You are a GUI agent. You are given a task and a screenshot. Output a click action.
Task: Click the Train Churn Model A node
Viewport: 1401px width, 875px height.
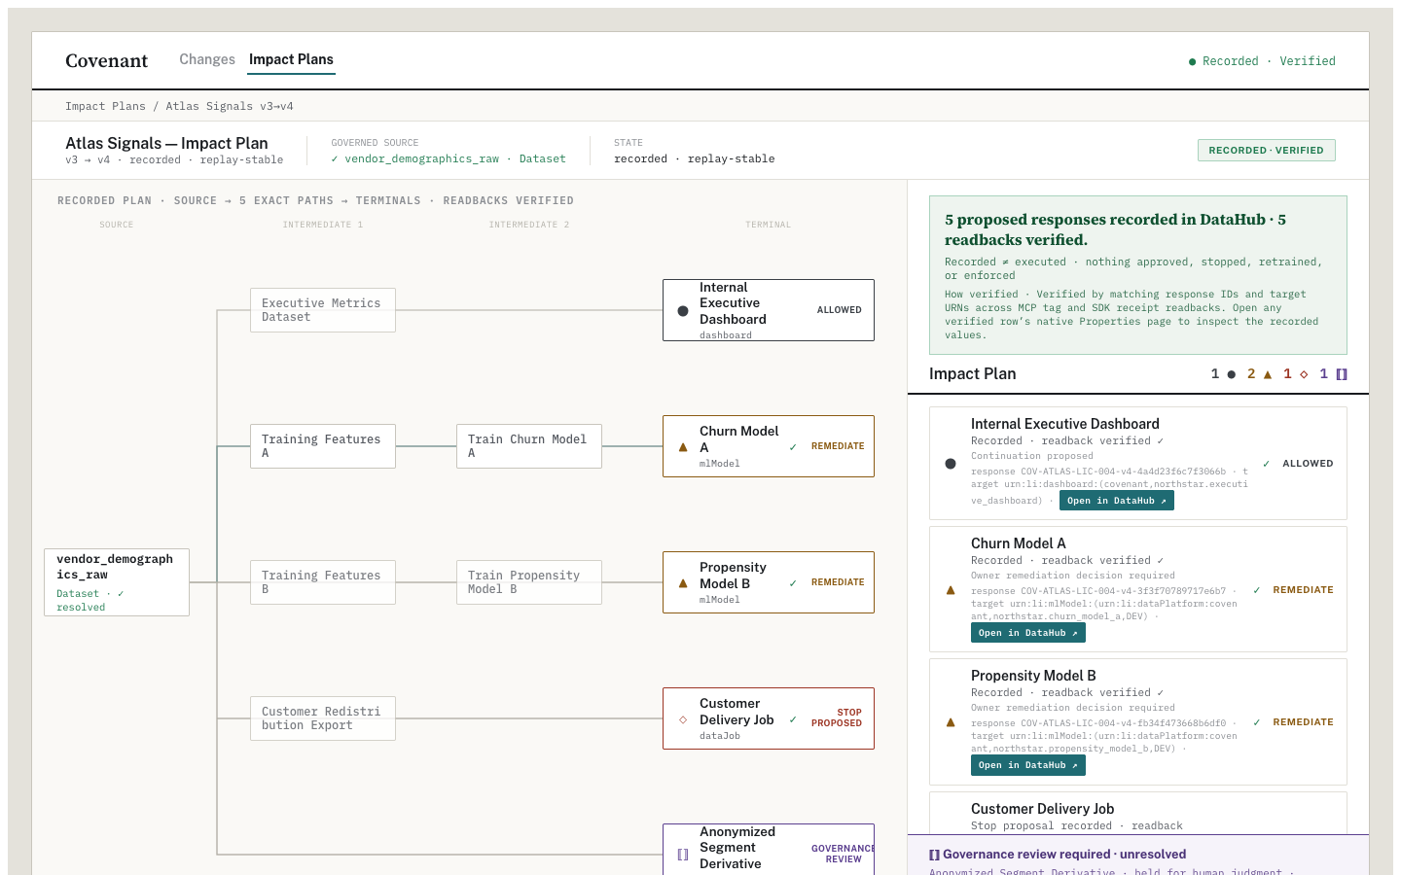point(529,446)
